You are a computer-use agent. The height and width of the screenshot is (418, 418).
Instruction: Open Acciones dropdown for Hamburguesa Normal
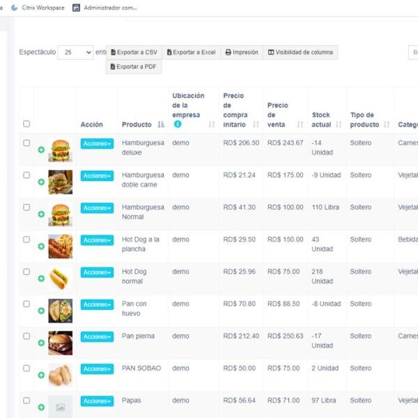[x=97, y=208]
